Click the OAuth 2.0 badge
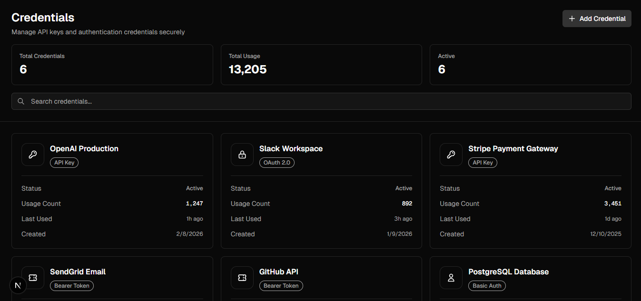 tap(277, 163)
